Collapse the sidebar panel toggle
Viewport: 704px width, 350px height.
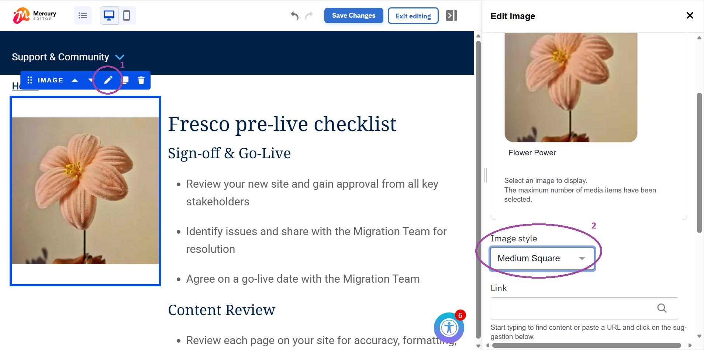pyautogui.click(x=451, y=15)
